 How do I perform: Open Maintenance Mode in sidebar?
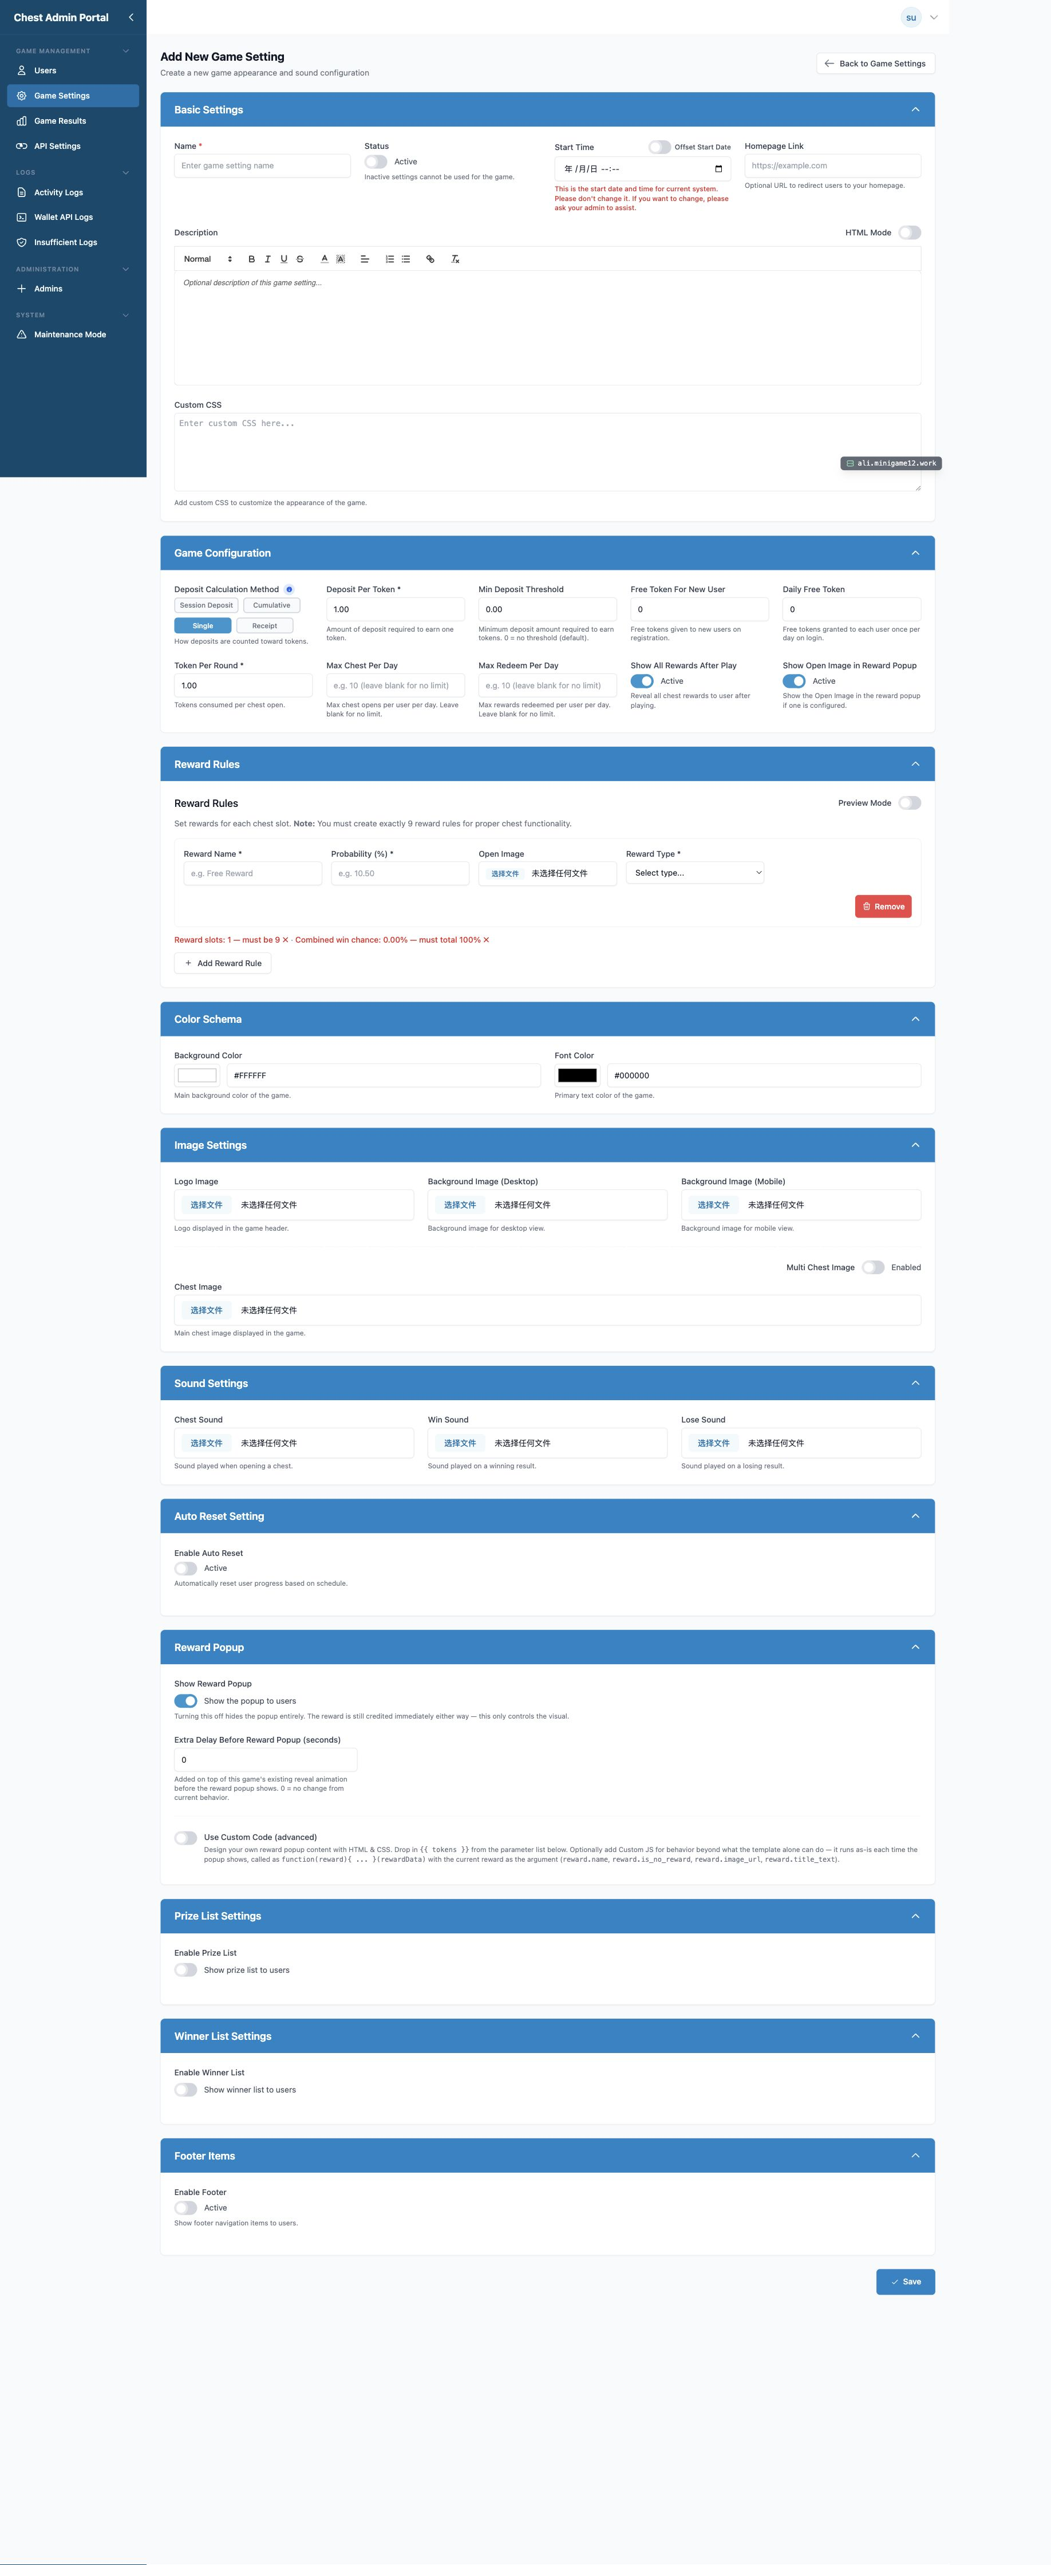(73, 334)
